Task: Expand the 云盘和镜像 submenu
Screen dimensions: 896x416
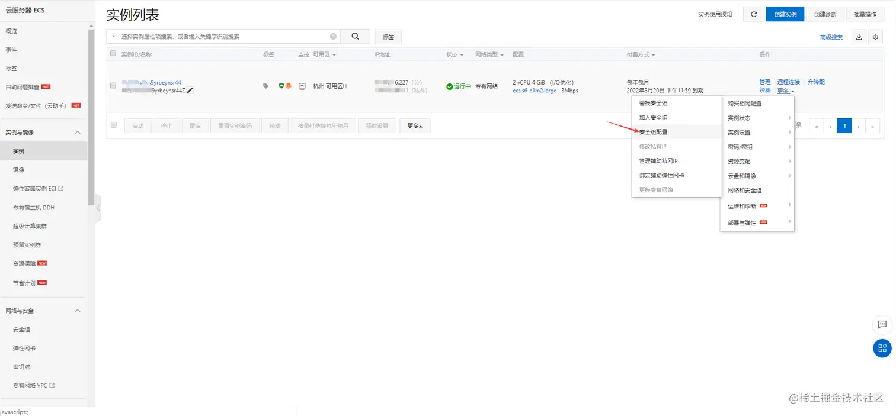Action: (757, 175)
